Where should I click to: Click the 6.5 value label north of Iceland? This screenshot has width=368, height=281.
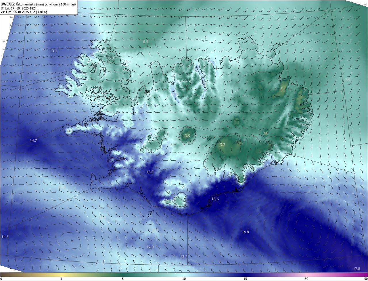coord(145,42)
